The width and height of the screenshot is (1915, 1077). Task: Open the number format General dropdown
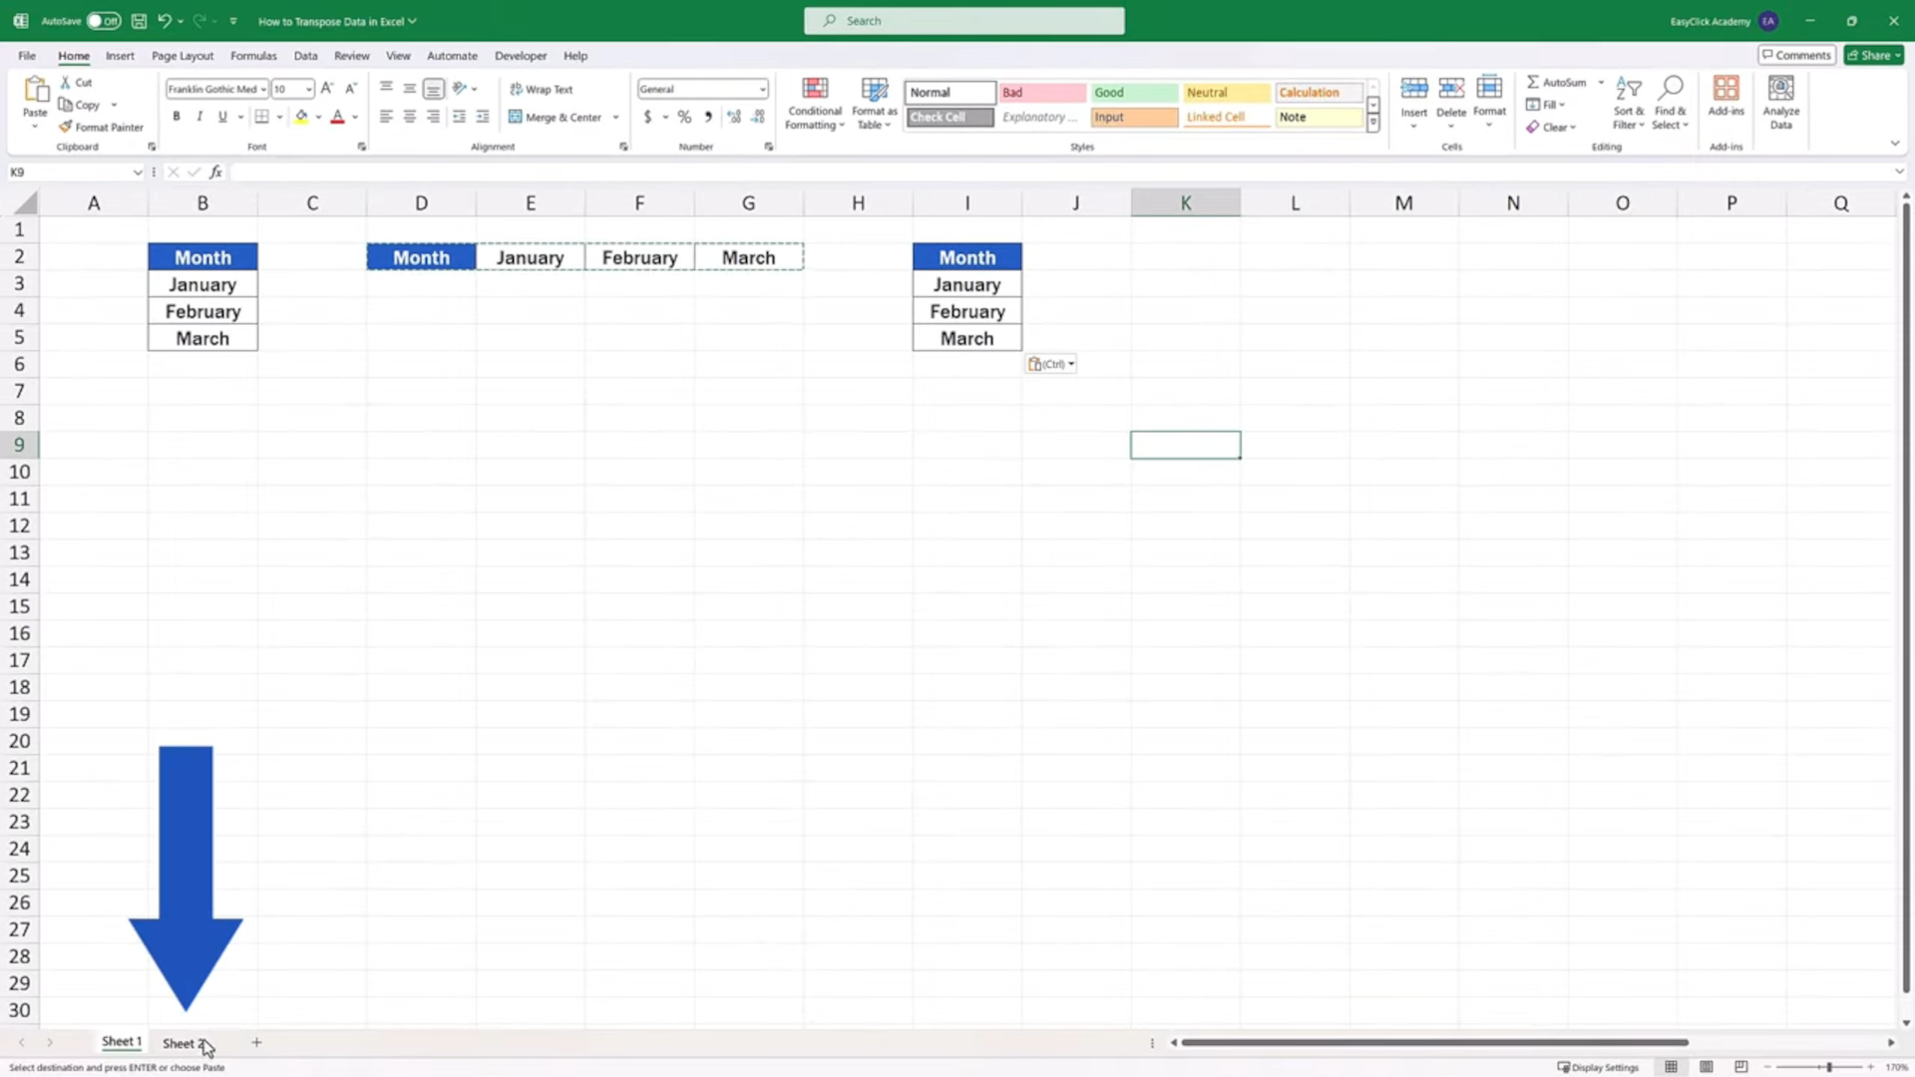[x=762, y=89]
